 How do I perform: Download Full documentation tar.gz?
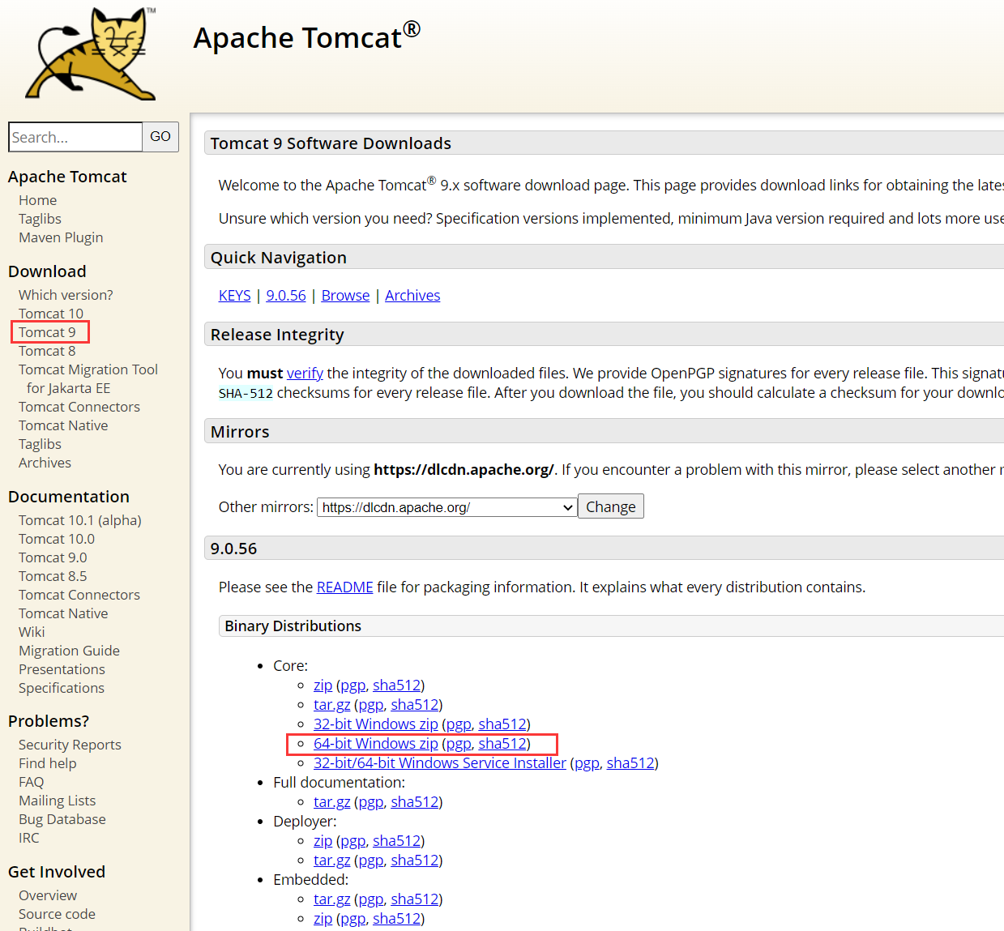[332, 802]
